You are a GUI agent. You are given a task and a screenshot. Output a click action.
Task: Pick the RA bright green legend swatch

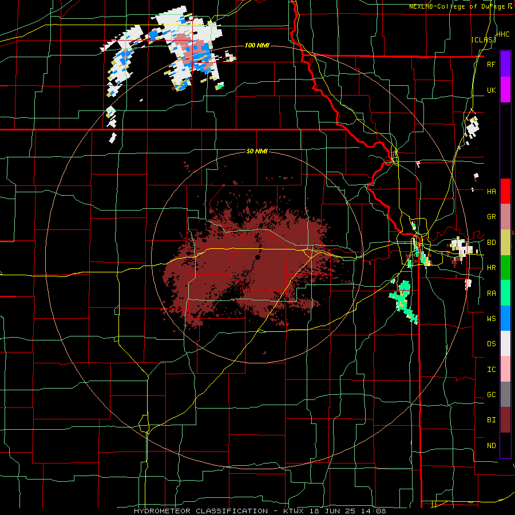505,293
